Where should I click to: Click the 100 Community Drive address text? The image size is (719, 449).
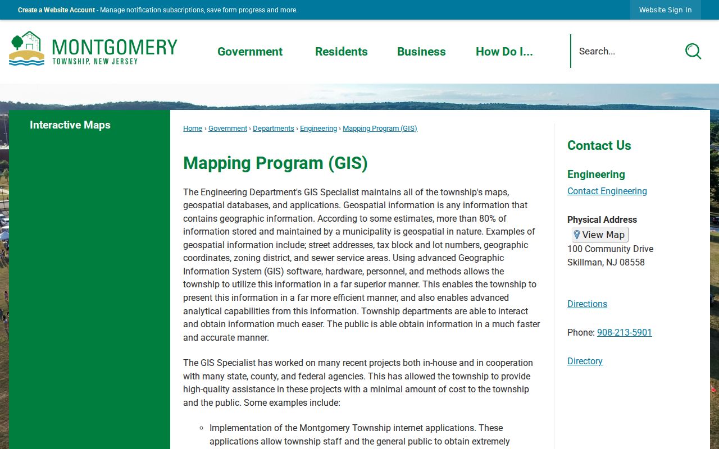[x=611, y=249]
